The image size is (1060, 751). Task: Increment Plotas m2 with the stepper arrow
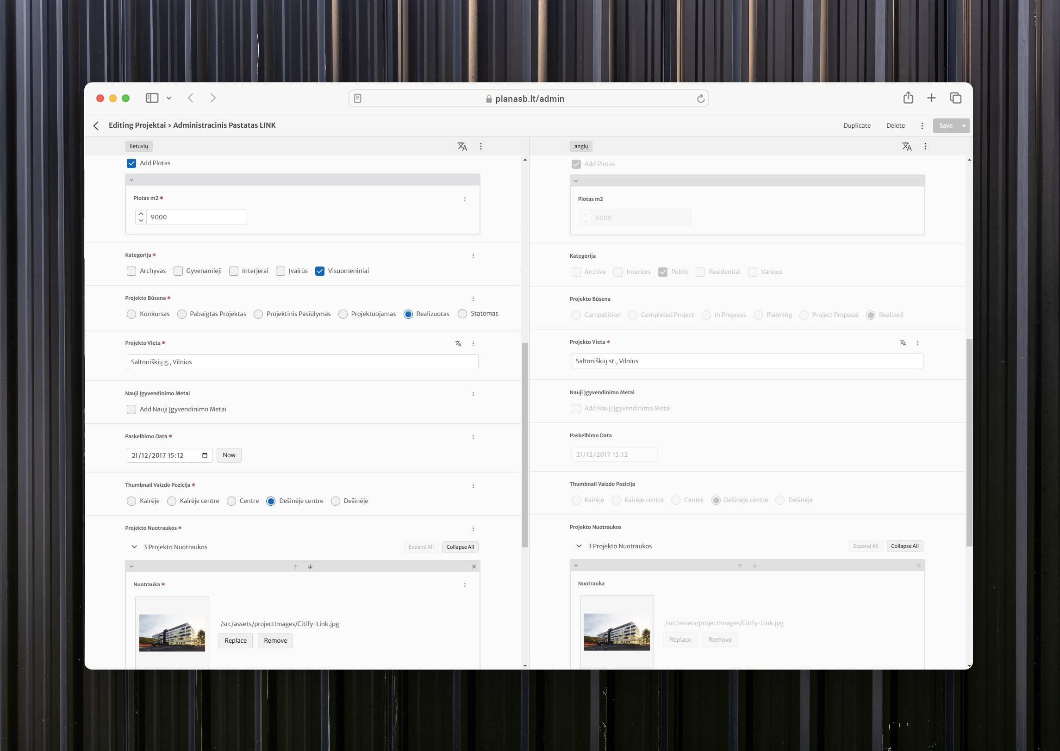tap(141, 213)
